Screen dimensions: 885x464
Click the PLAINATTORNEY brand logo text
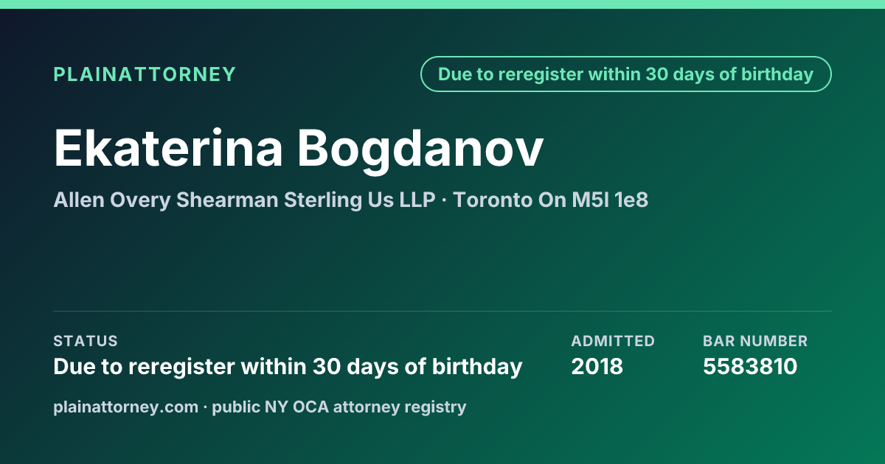145,74
